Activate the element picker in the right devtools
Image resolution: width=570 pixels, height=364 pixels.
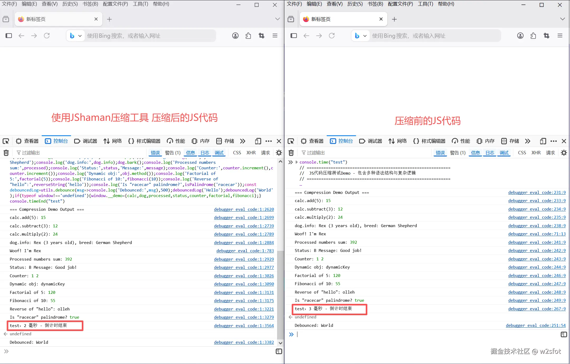coord(291,141)
